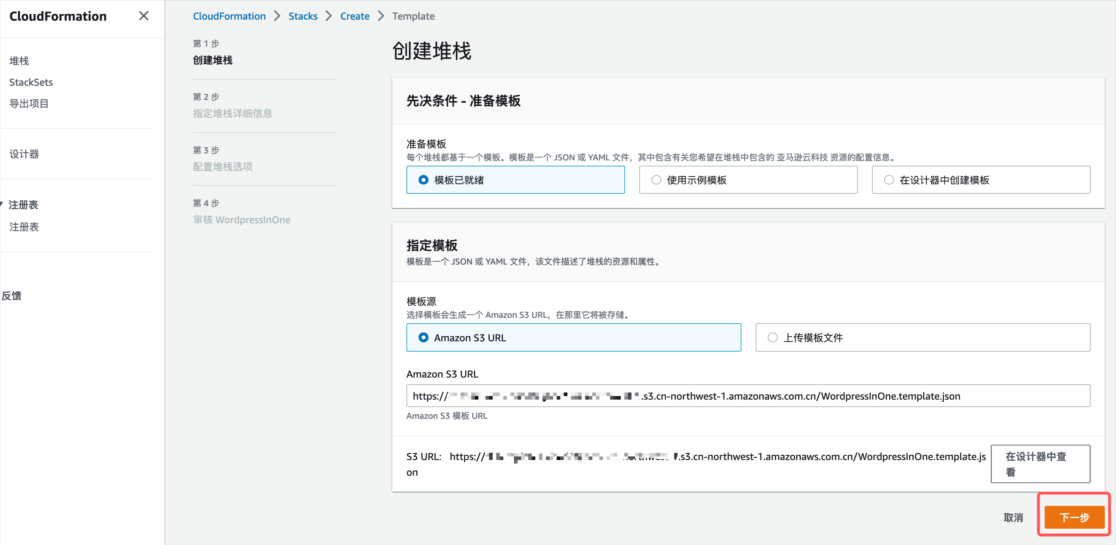Go to CloudFormation breadcrumb link

[x=229, y=16]
